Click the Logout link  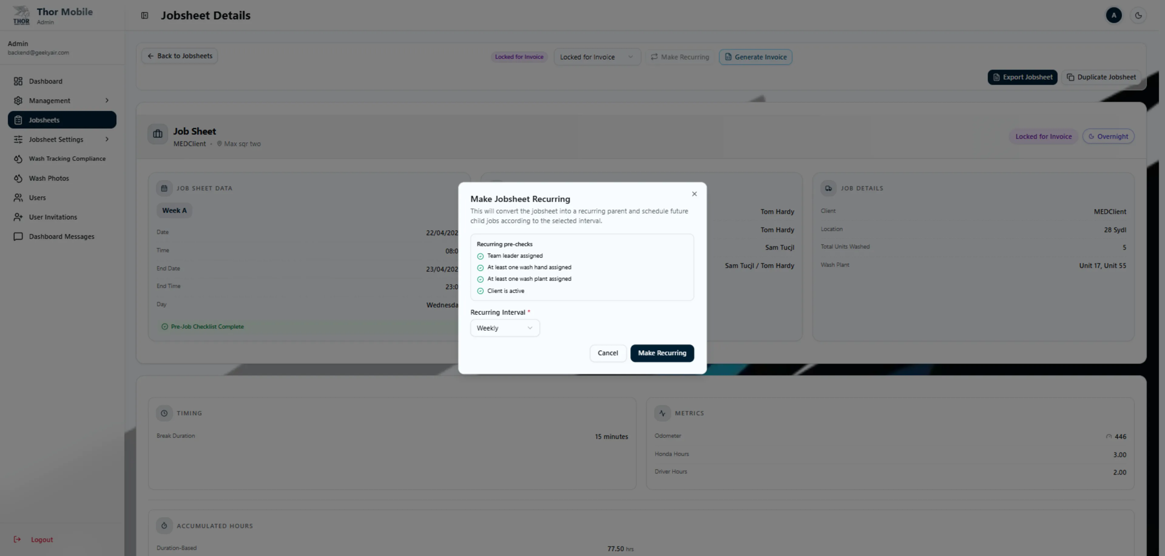pos(42,539)
